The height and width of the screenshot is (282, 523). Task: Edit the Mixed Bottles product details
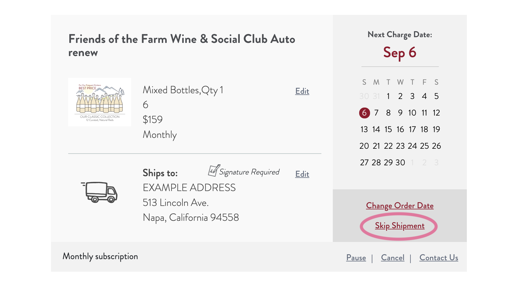click(302, 91)
